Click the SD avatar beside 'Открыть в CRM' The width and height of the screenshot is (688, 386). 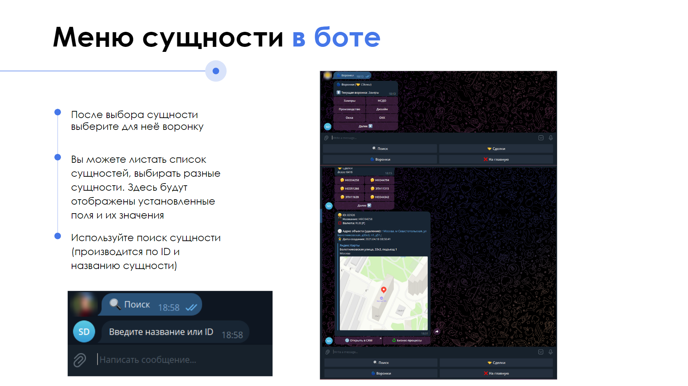pos(329,341)
